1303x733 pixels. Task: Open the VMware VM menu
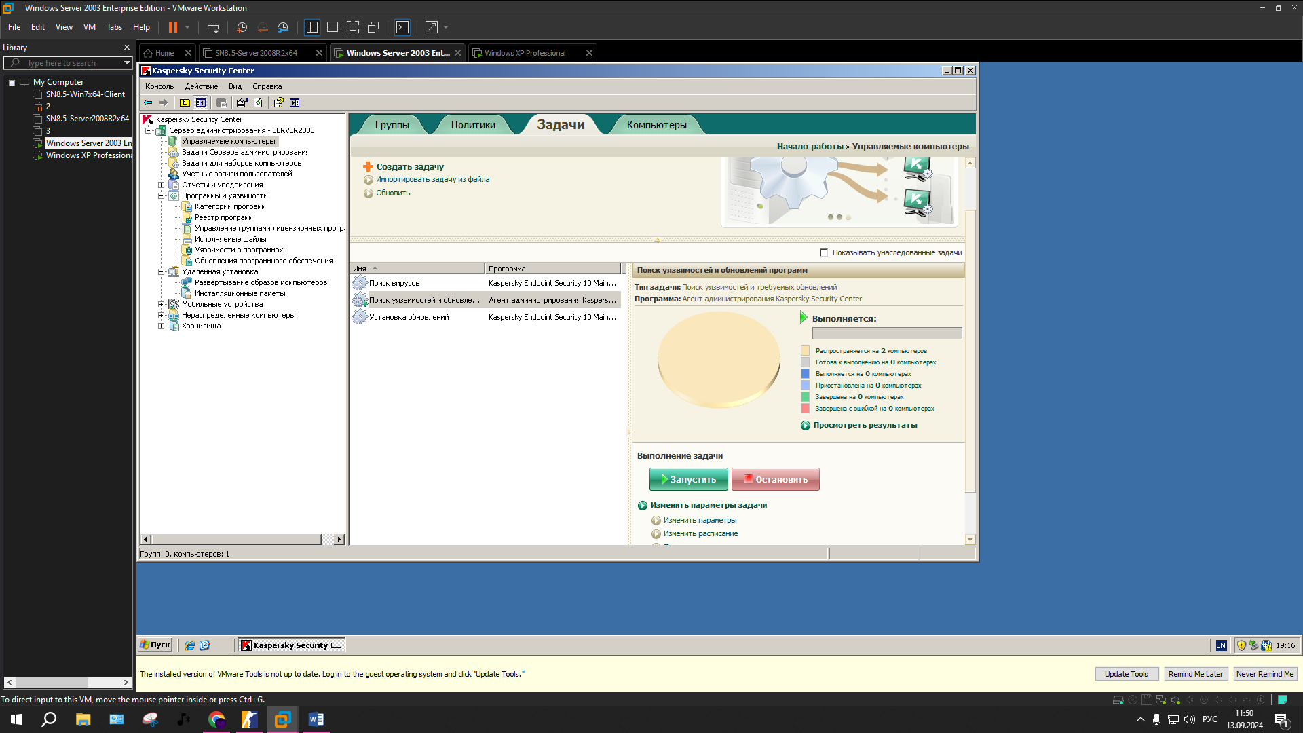click(x=90, y=27)
